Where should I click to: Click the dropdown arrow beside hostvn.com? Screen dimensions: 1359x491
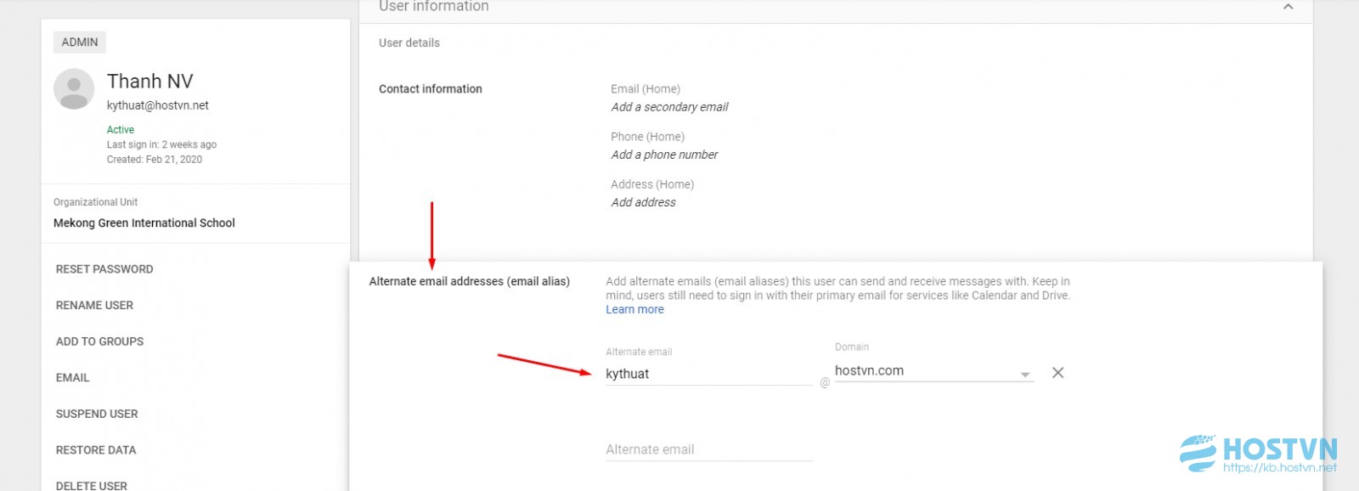[x=1025, y=375]
